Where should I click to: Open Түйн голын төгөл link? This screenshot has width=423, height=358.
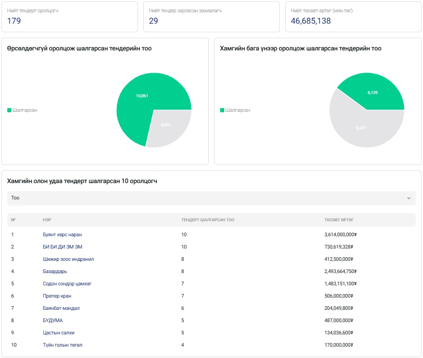click(x=62, y=345)
